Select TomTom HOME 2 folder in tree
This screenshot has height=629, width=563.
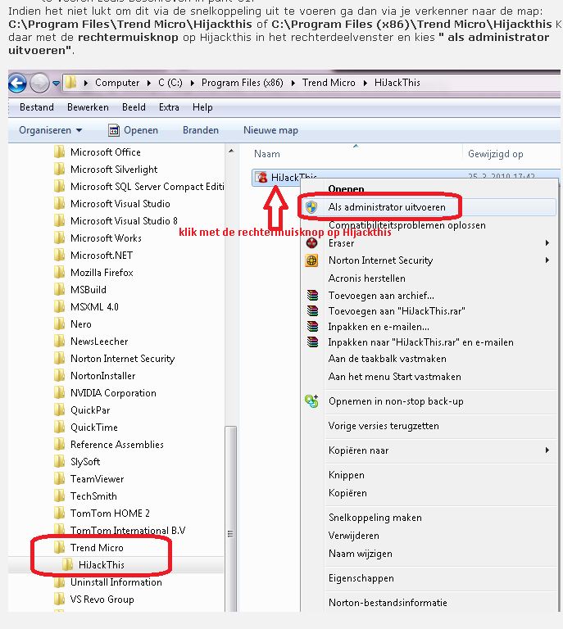(110, 514)
